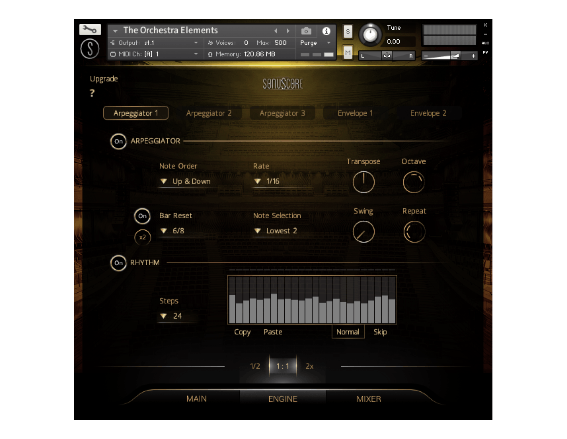Go to next instrument with the right arrow

point(288,31)
